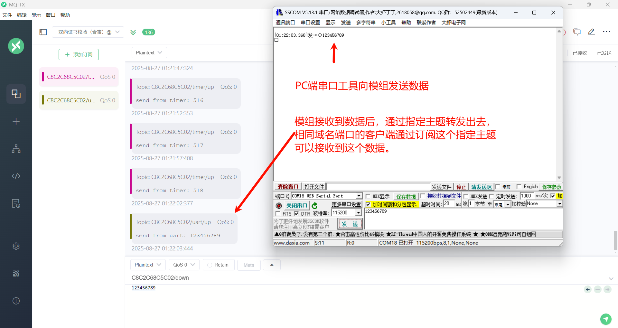Viewport: 618px width, 328px height.
Task: Switch to 已发送 message filter
Action: (604, 53)
